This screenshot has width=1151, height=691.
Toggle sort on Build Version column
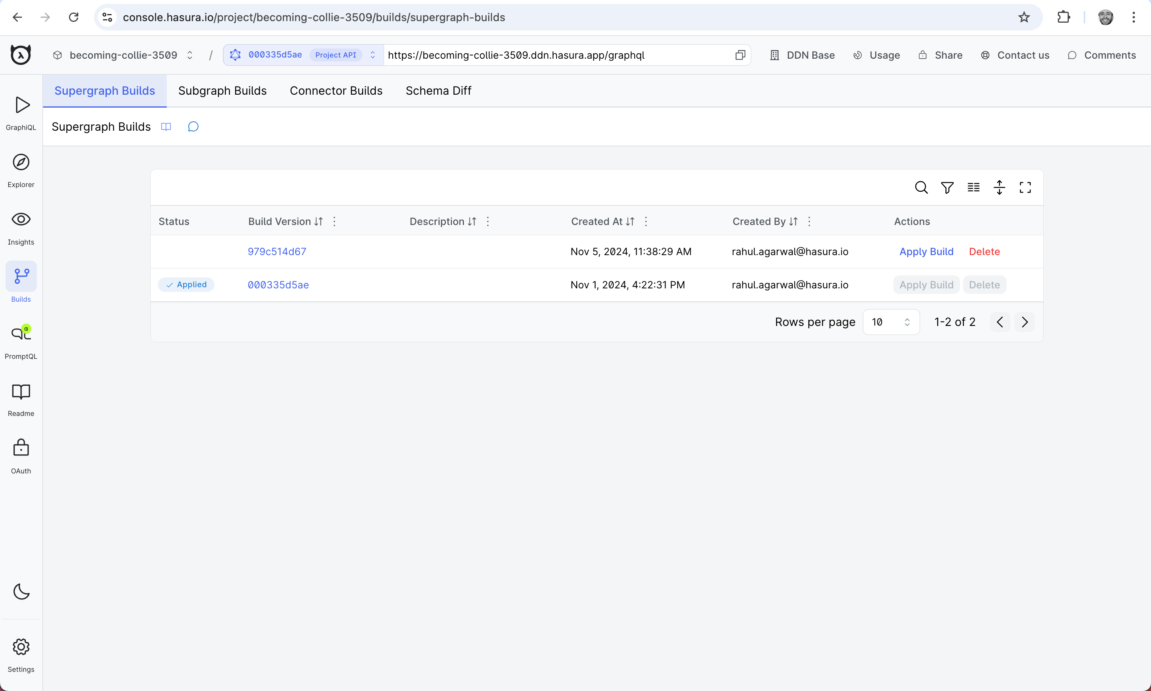pyautogui.click(x=319, y=221)
